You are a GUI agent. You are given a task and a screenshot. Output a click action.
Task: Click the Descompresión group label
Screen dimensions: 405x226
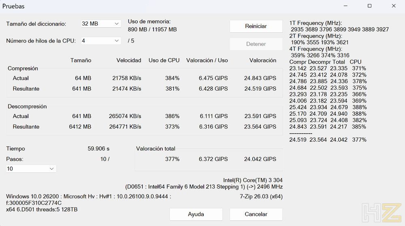point(27,107)
